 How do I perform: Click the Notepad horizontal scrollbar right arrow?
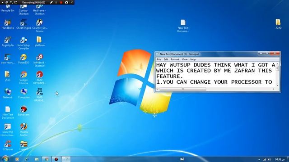[x=274, y=89]
